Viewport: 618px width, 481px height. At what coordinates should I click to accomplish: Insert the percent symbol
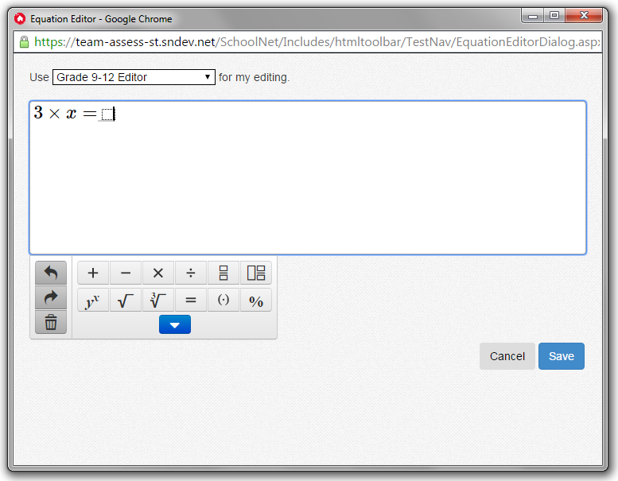tap(256, 301)
